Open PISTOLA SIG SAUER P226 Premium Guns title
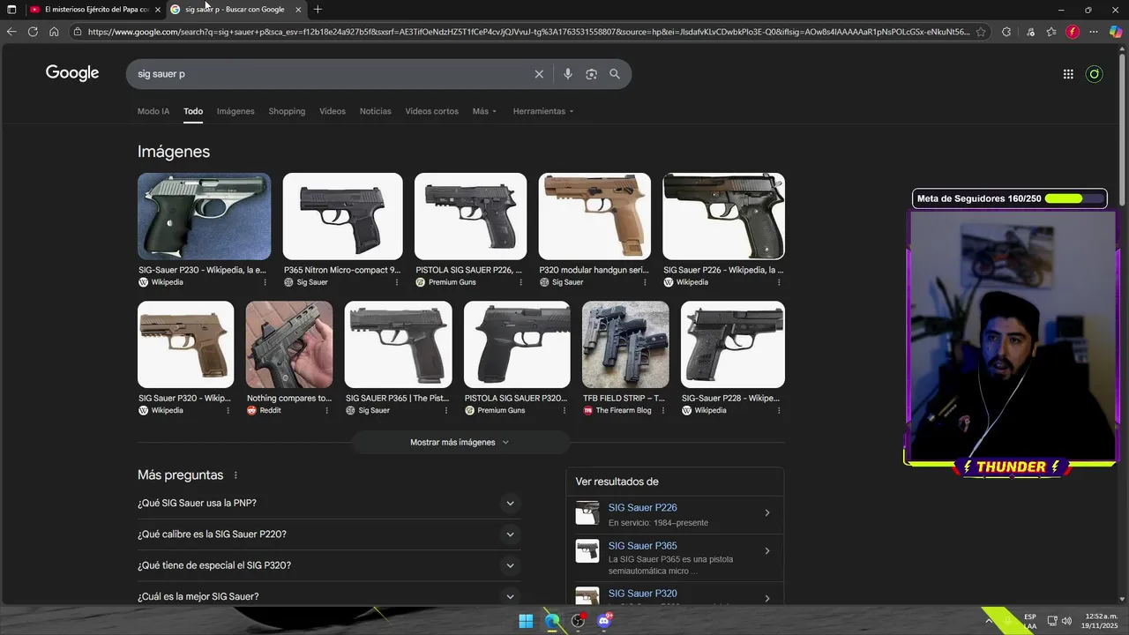Viewport: 1129px width, 635px height. tap(468, 270)
